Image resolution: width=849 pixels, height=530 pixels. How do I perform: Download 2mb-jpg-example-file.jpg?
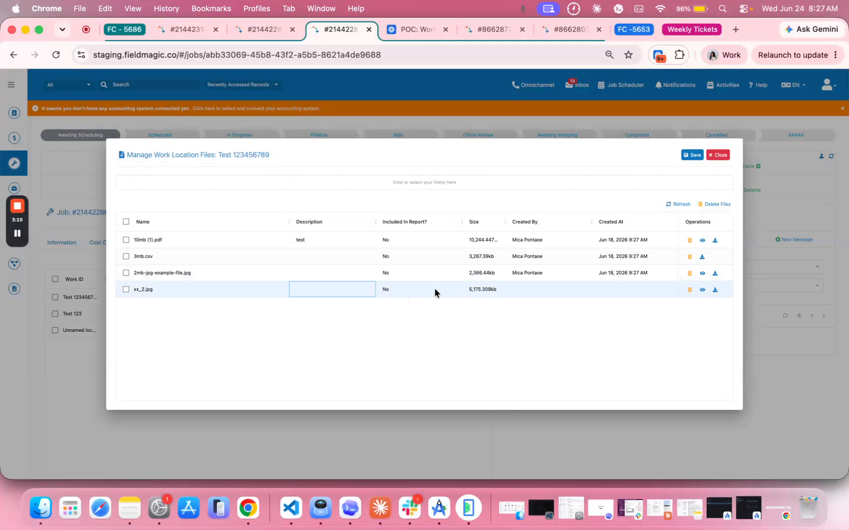pyautogui.click(x=715, y=273)
